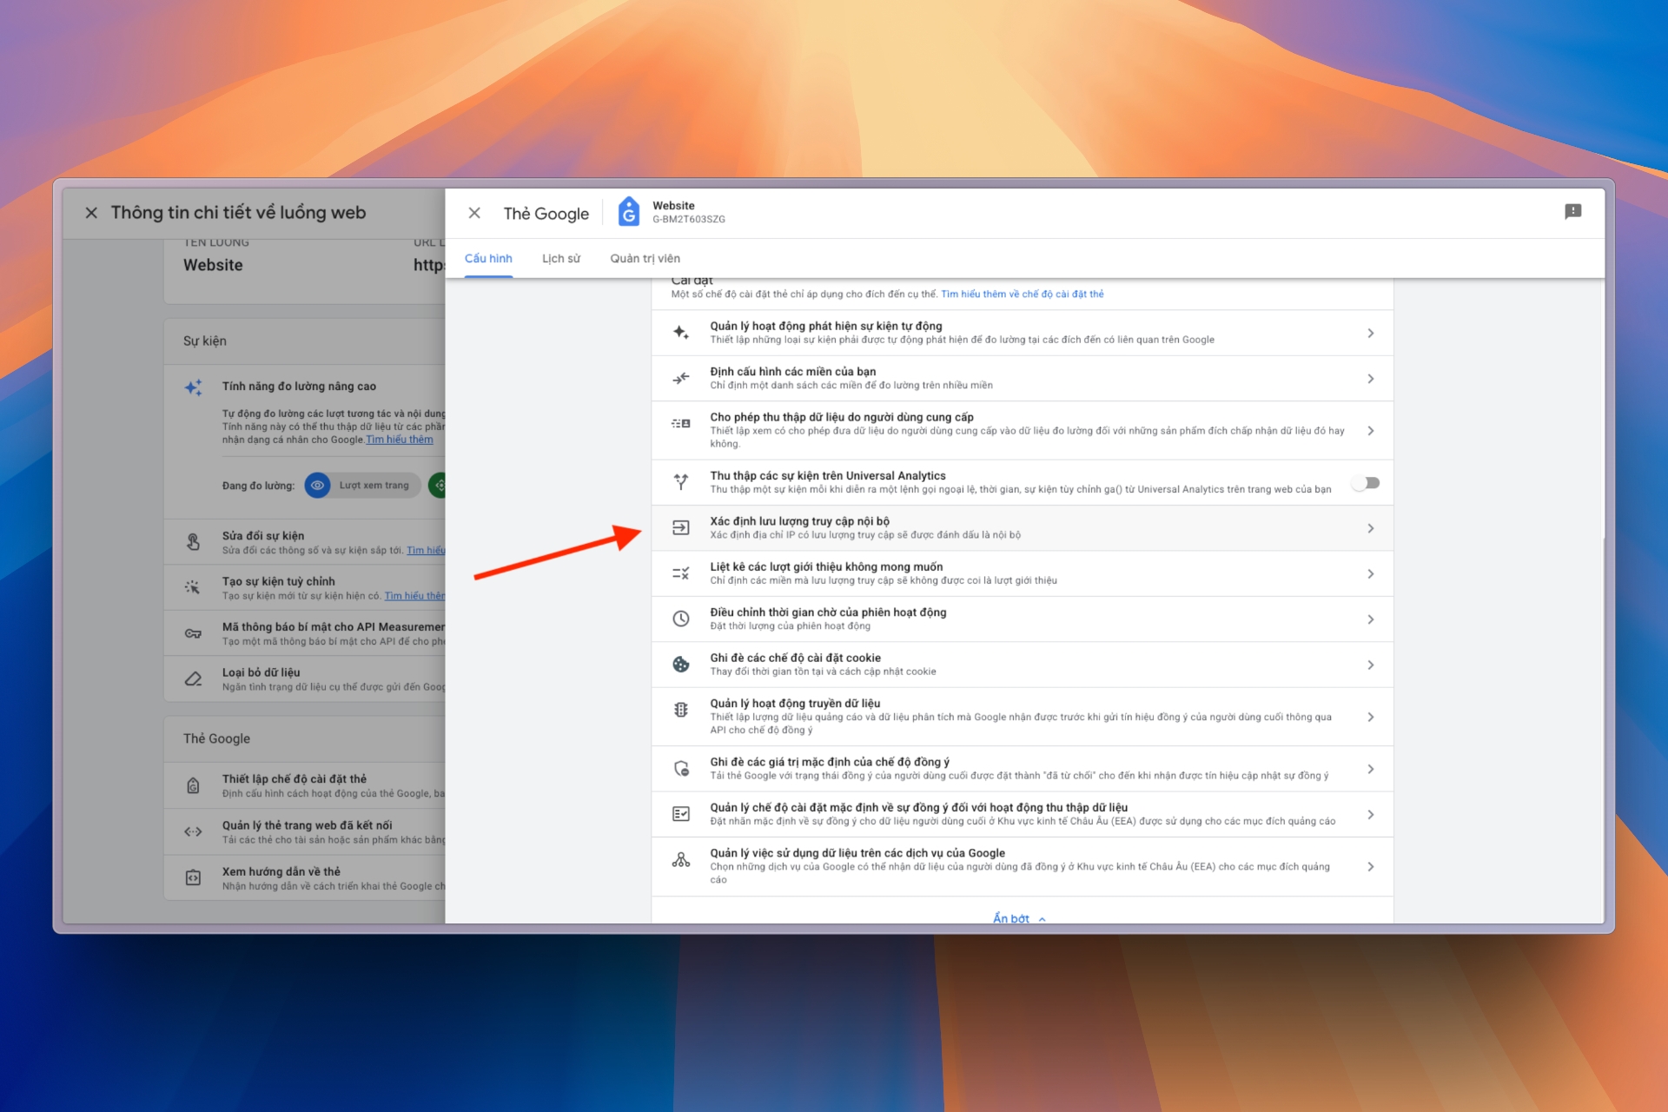Open the Quản trị viên tab

coord(645,259)
